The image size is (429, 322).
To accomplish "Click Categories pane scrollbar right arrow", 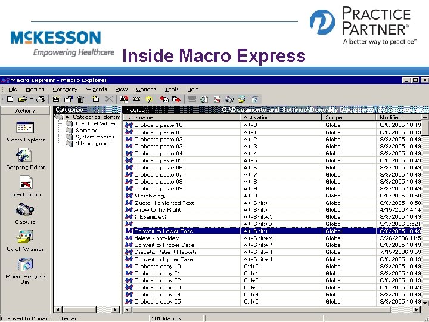I will click(x=116, y=309).
